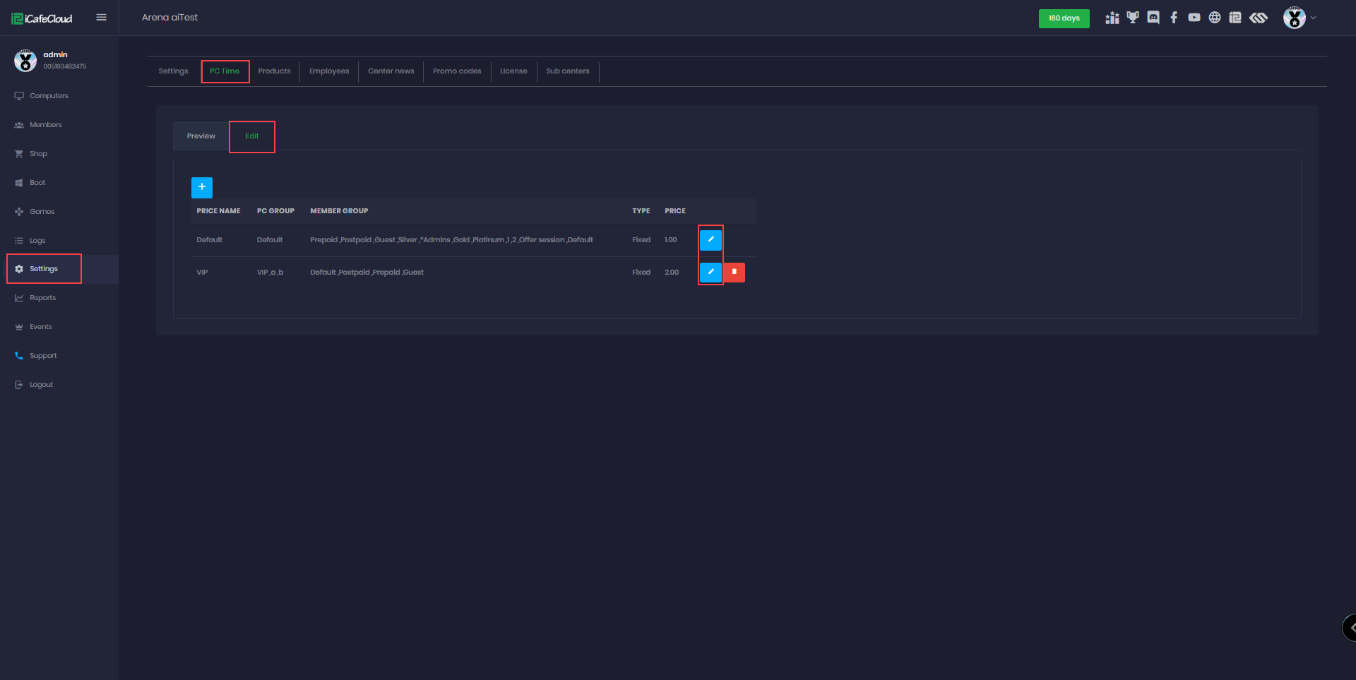Click the trophy icon in header
Viewport: 1356px width, 680px height.
pos(1133,18)
